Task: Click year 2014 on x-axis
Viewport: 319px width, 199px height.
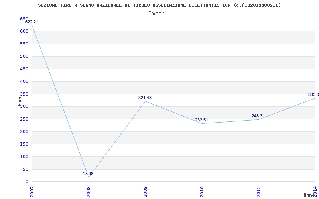Action: pyautogui.click(x=315, y=192)
